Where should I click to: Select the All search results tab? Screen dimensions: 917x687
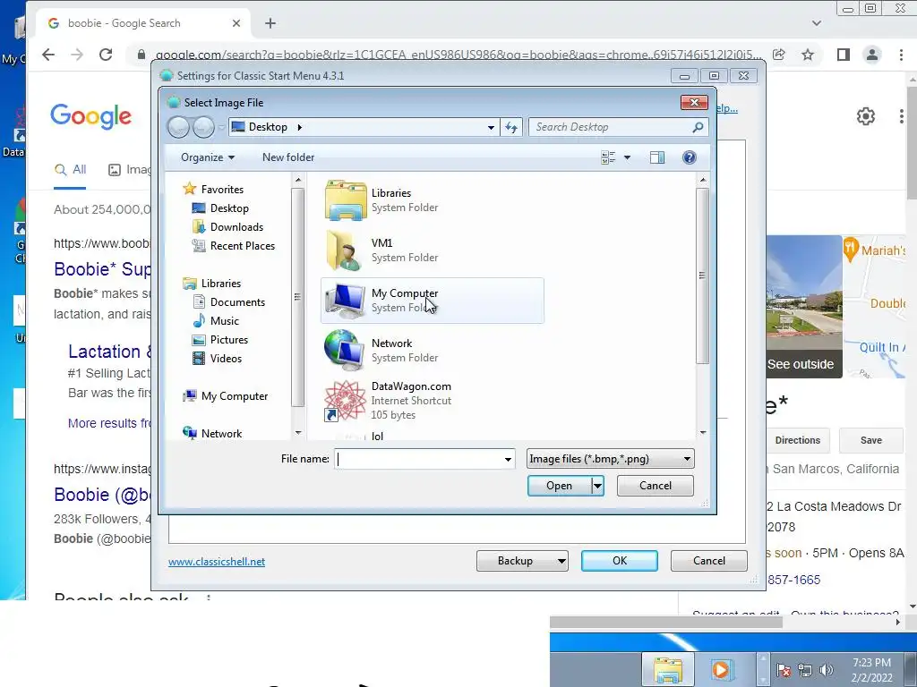70,169
